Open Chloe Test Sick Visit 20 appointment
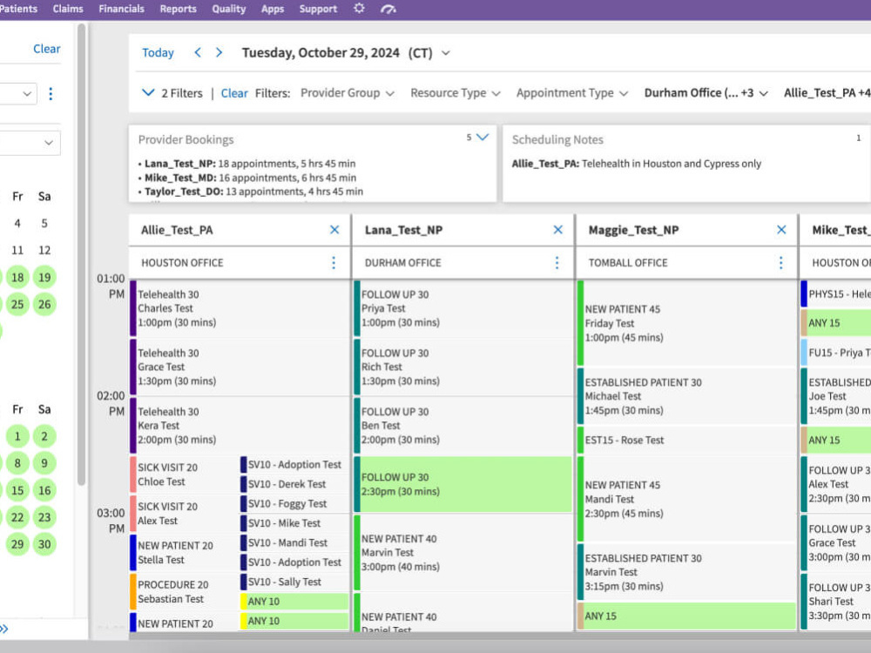871x653 pixels. click(x=184, y=475)
